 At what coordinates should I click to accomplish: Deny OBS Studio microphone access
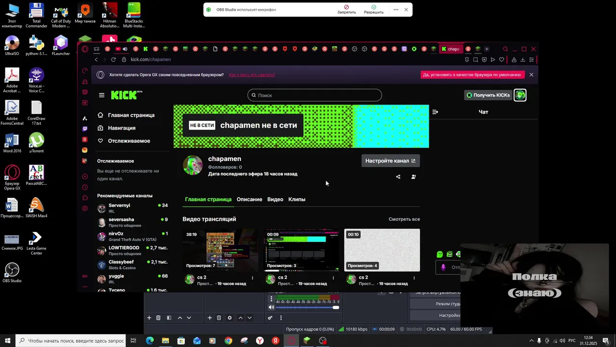click(346, 10)
